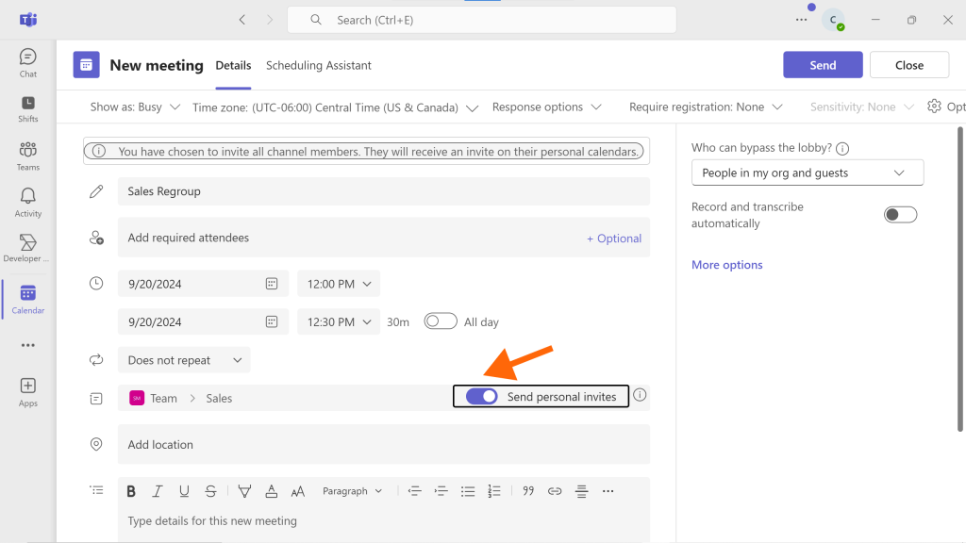Apply italic formatting
Image resolution: width=966 pixels, height=543 pixels.
(x=158, y=491)
